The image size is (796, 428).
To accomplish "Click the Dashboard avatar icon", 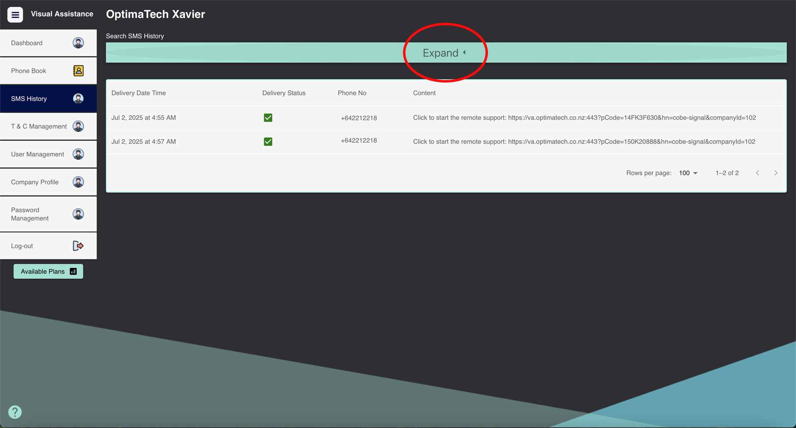I will 78,43.
